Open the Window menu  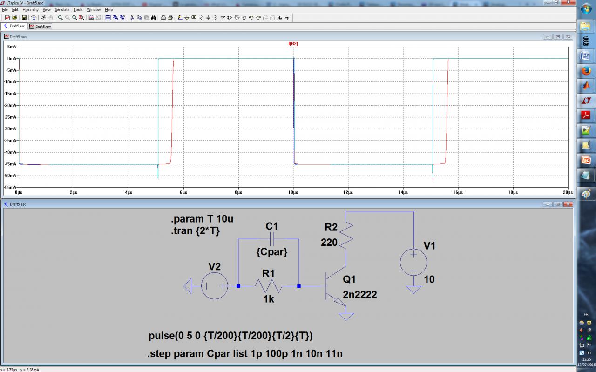94,9
